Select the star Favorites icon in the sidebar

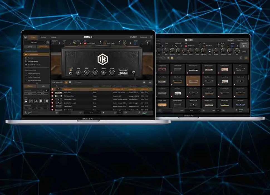point(26,58)
